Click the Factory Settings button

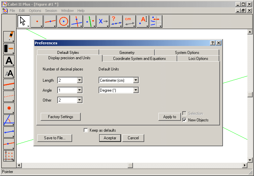tap(61, 117)
